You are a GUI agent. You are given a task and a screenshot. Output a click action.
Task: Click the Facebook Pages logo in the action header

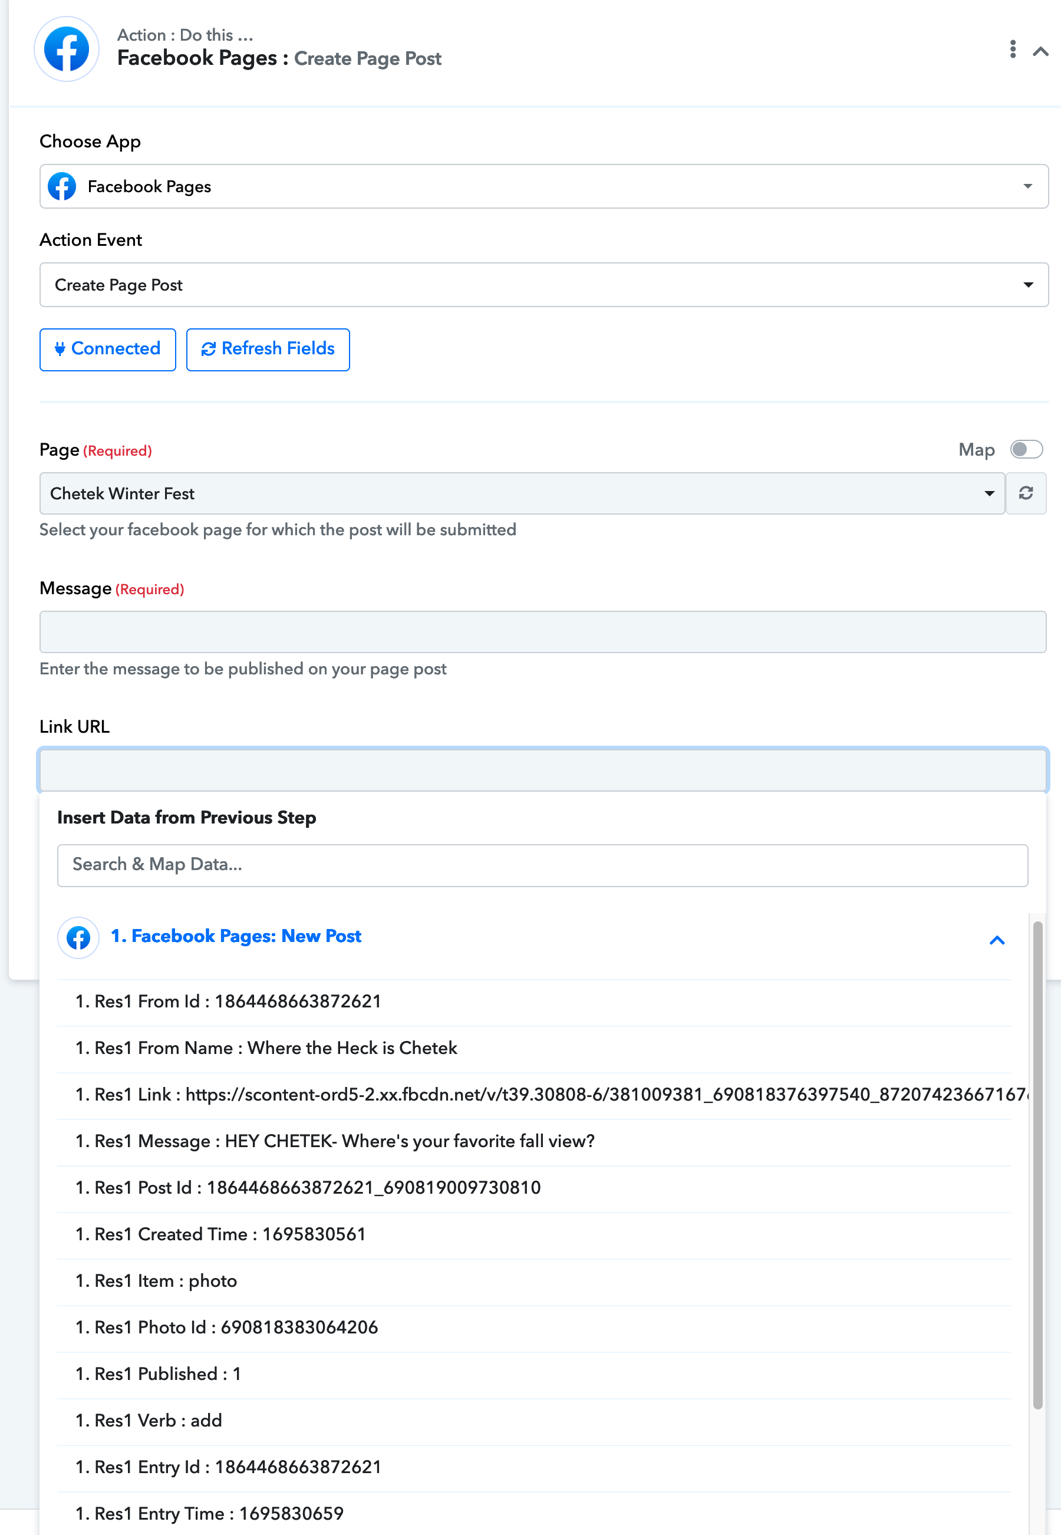pyautogui.click(x=67, y=49)
